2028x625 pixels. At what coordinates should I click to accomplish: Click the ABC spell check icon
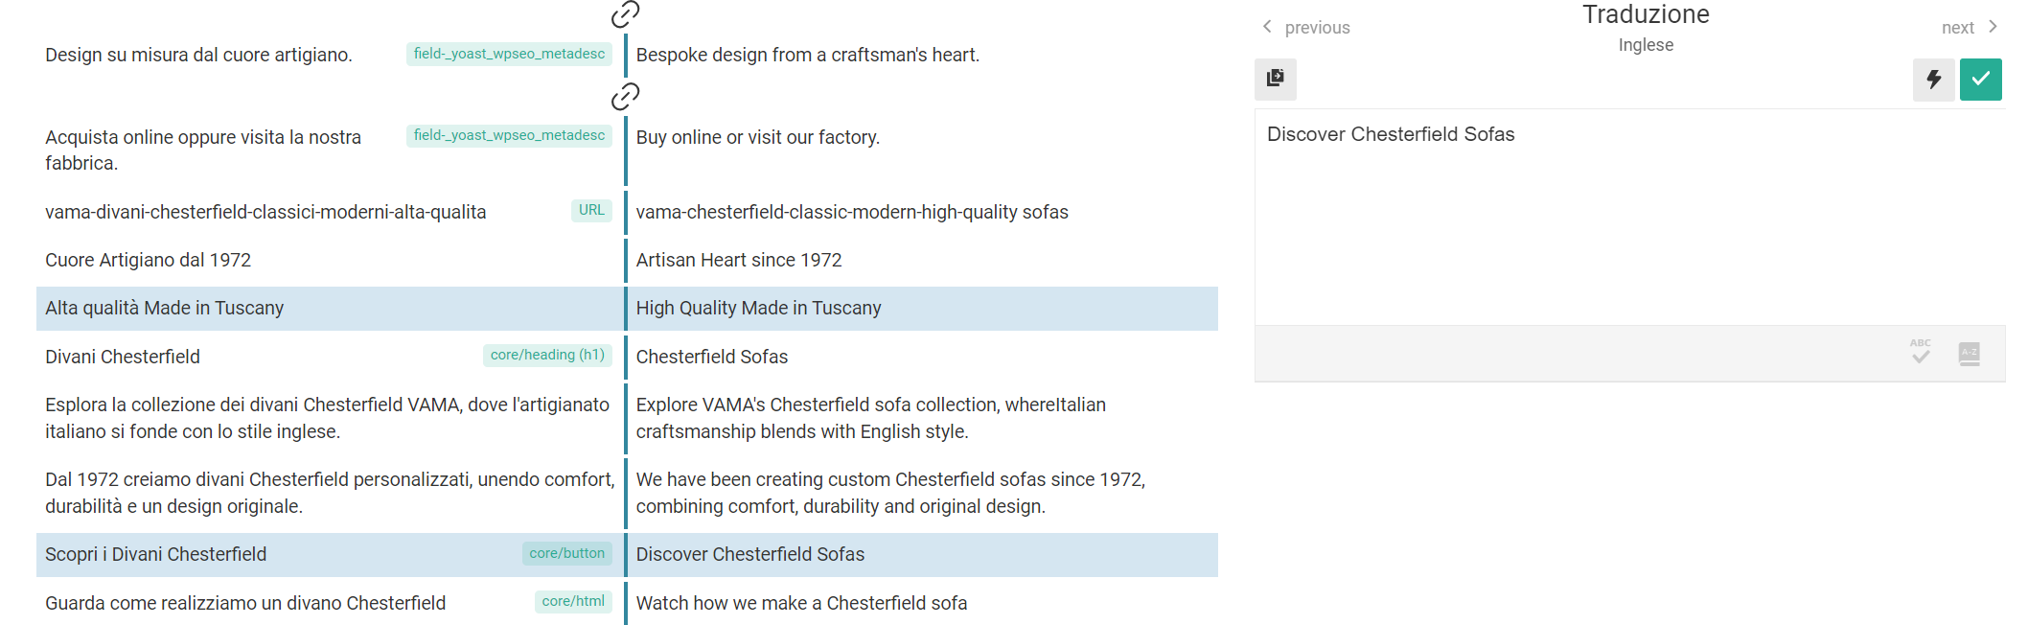(1921, 352)
